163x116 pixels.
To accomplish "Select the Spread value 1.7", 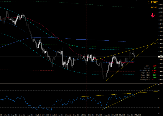I will [x=155, y=68].
